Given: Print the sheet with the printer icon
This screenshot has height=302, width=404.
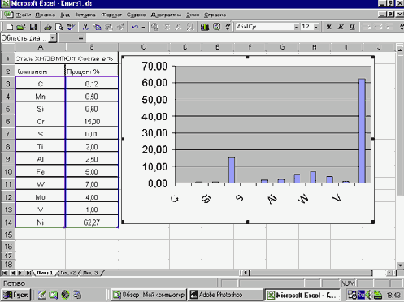Looking at the screenshot, I should tap(48, 27).
